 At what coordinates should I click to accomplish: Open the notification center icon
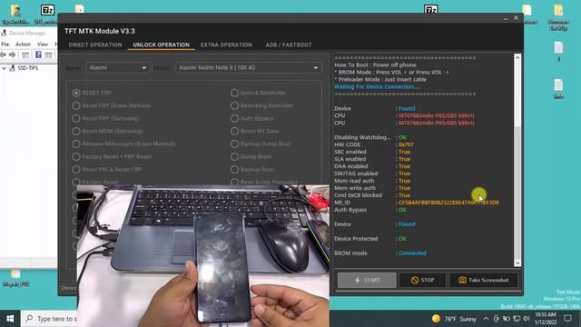click(x=568, y=319)
